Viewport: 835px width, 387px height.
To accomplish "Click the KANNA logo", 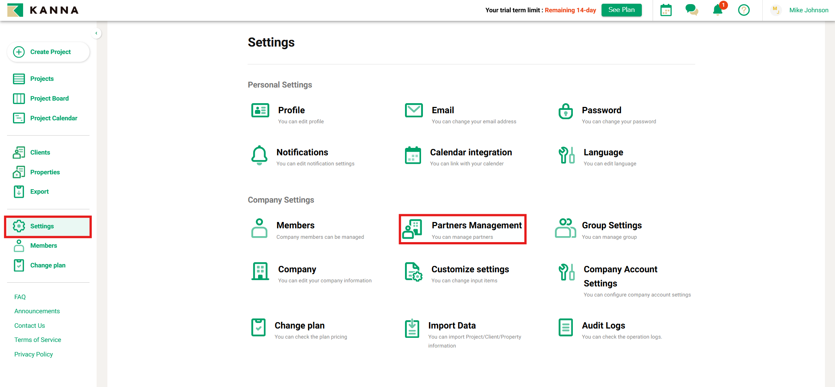I will 43,10.
